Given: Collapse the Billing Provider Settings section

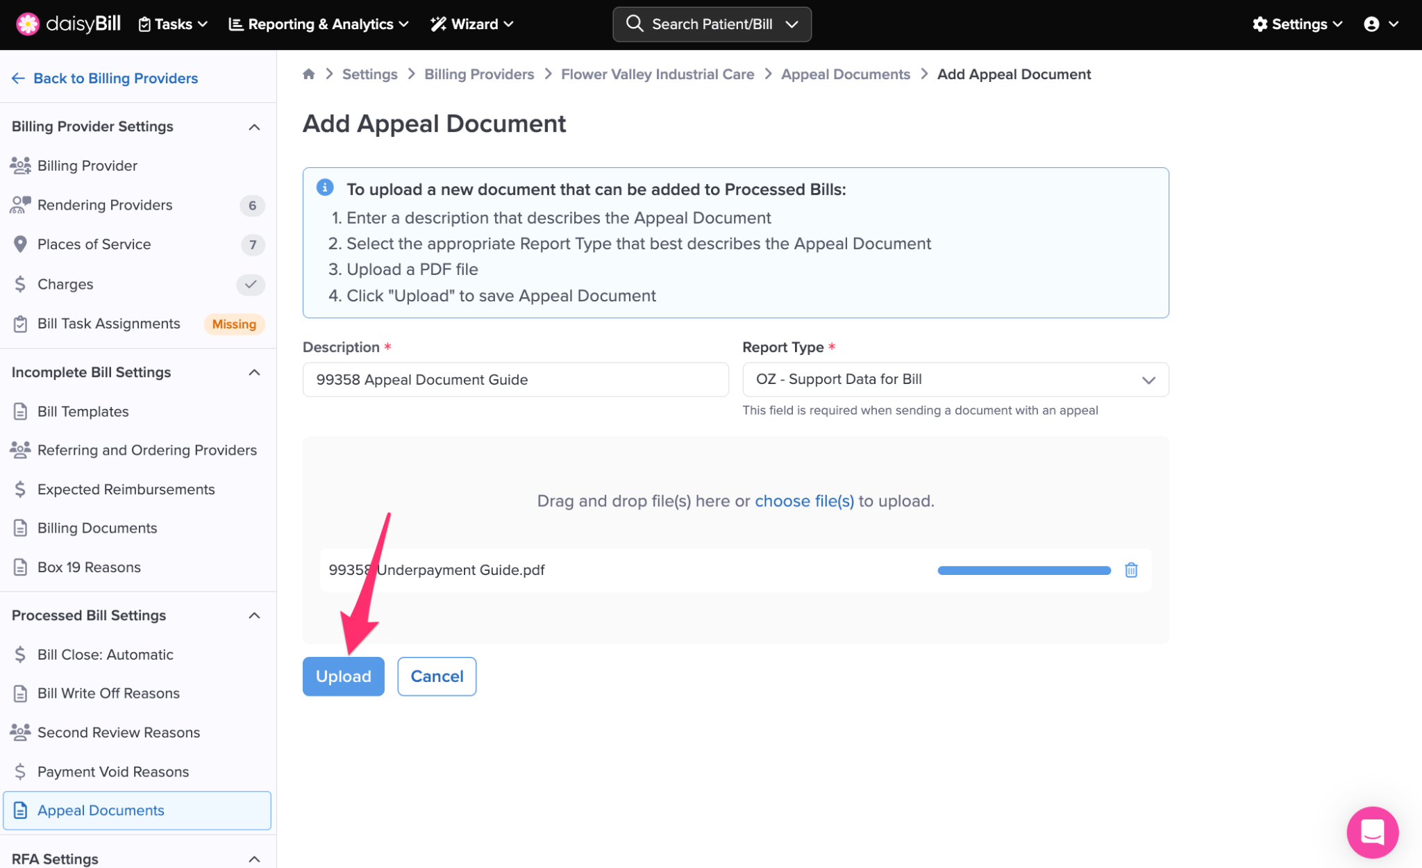Looking at the screenshot, I should coord(254,127).
